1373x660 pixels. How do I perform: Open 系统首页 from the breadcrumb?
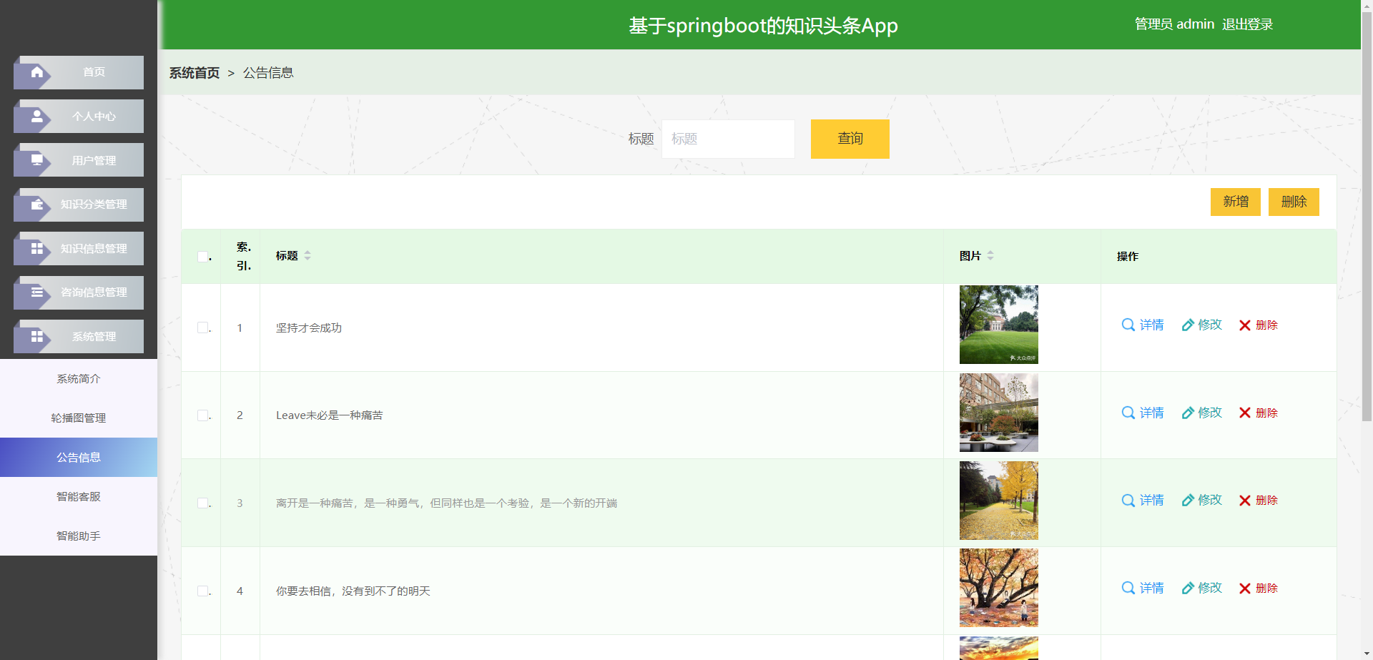click(x=194, y=72)
